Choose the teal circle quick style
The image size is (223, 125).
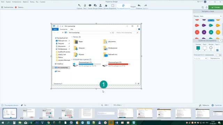[211, 32]
